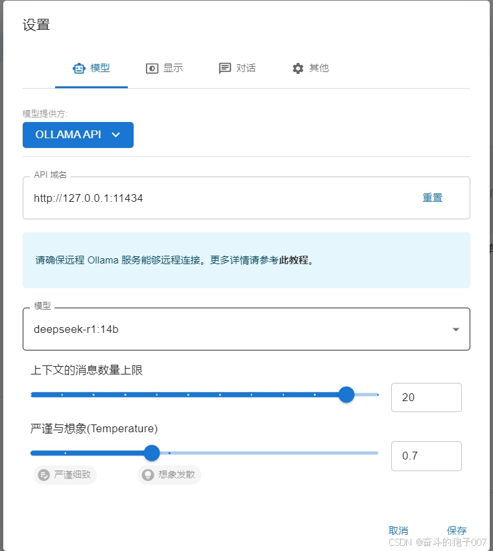Click the 模型提供方 label
Image resolution: width=493 pixels, height=551 pixels.
coord(45,114)
